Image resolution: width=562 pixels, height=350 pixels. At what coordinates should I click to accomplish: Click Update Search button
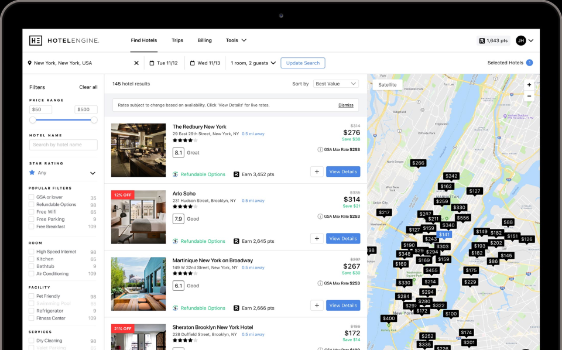point(303,63)
